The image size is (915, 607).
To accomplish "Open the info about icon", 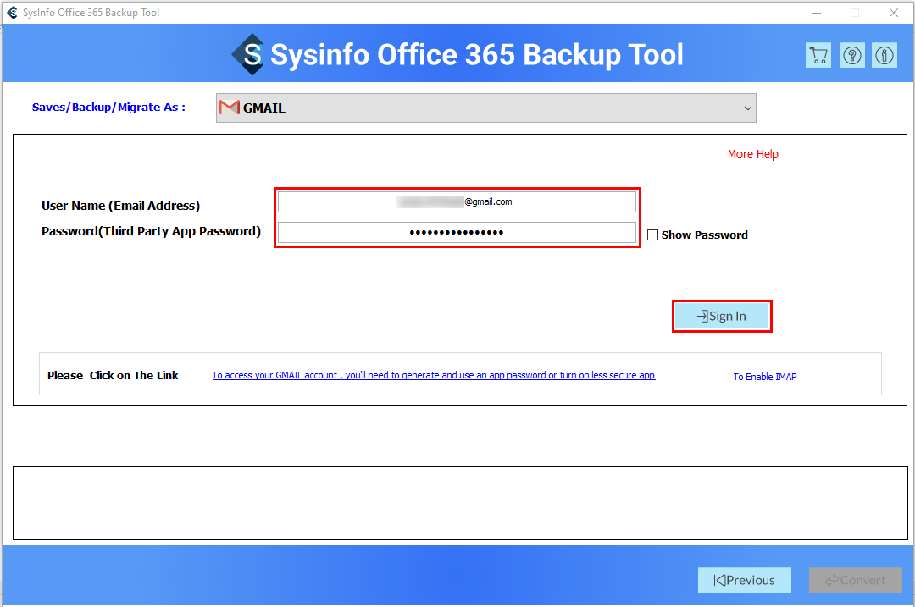I will tap(884, 56).
